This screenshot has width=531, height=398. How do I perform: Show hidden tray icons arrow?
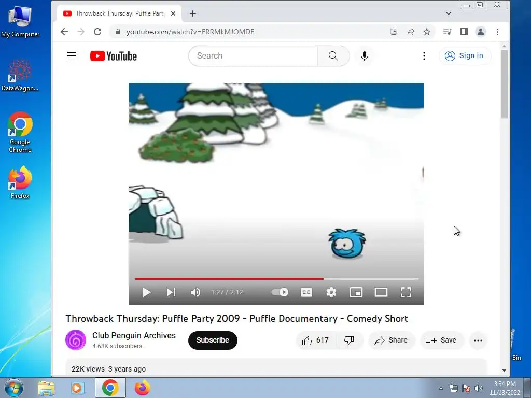(441, 388)
